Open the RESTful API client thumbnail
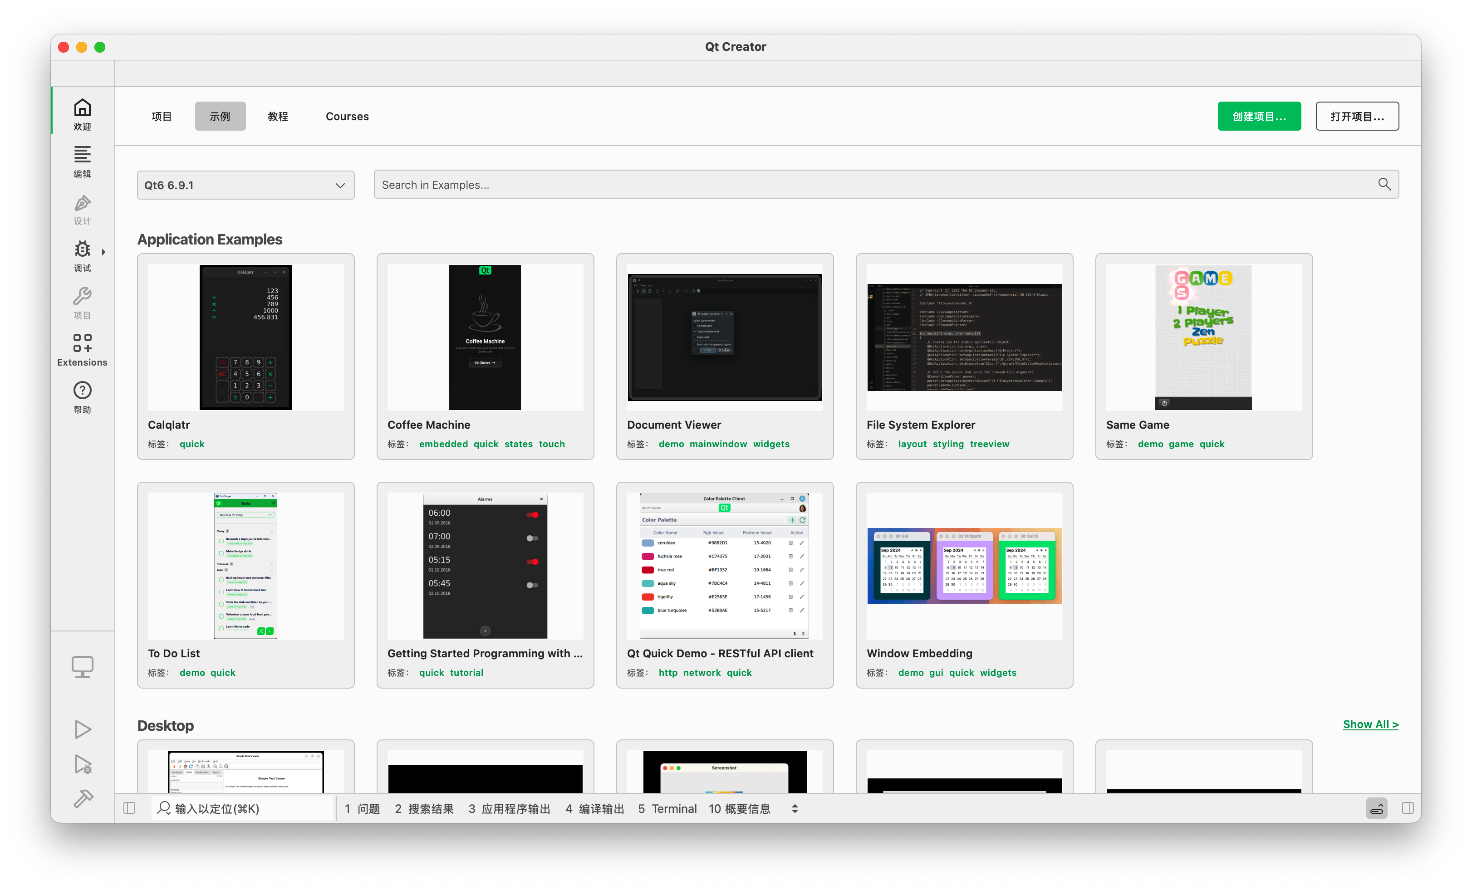1472x890 pixels. pyautogui.click(x=725, y=566)
